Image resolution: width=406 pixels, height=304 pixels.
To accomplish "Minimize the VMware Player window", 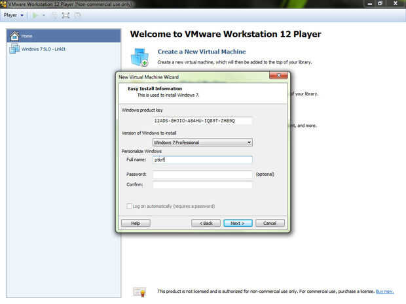I will tap(370, 4).
